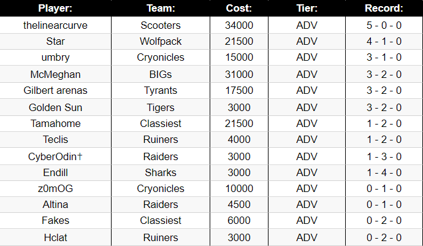The image size is (423, 246).
Task: Click the Tier column header
Action: [307, 8]
